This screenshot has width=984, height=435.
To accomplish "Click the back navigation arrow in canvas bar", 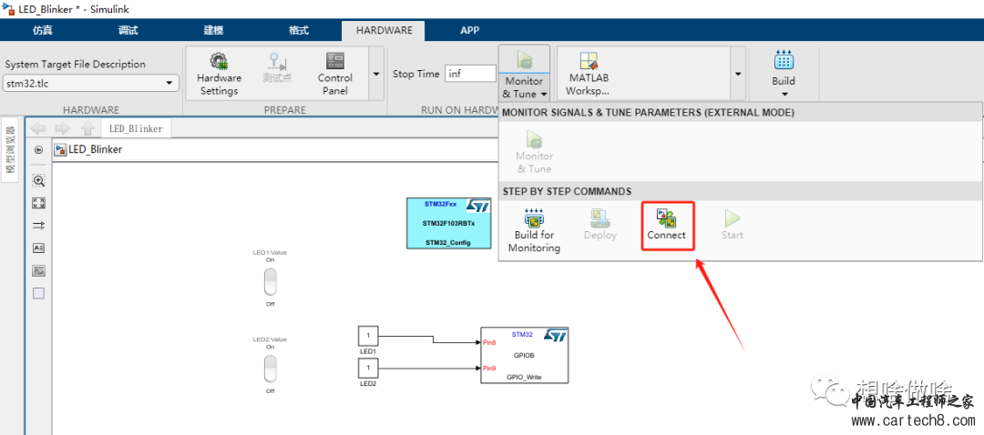I will (x=39, y=128).
